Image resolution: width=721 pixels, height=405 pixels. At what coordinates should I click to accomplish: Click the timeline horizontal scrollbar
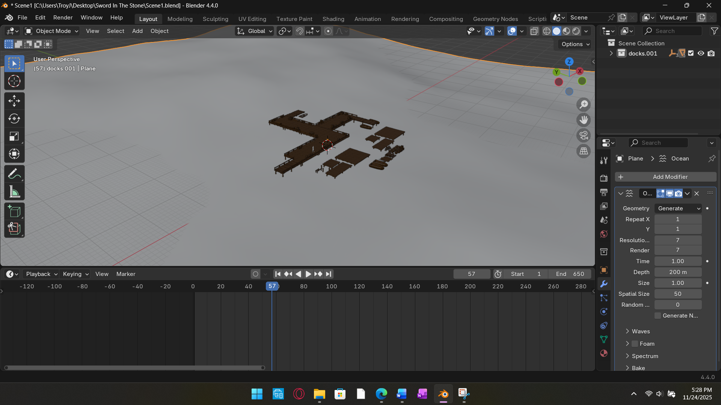tap(134, 368)
